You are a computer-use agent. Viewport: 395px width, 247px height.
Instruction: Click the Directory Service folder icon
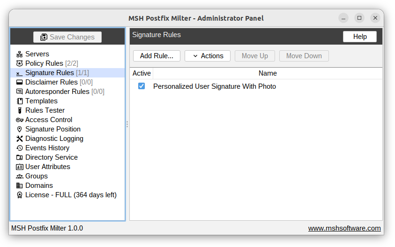click(19, 158)
